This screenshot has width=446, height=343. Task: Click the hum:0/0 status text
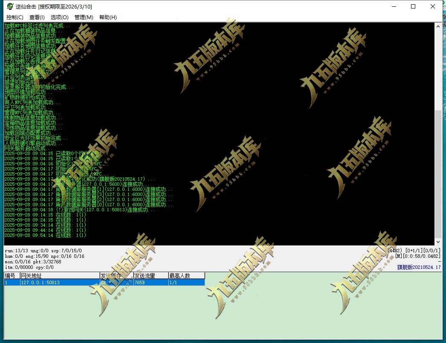point(14,256)
